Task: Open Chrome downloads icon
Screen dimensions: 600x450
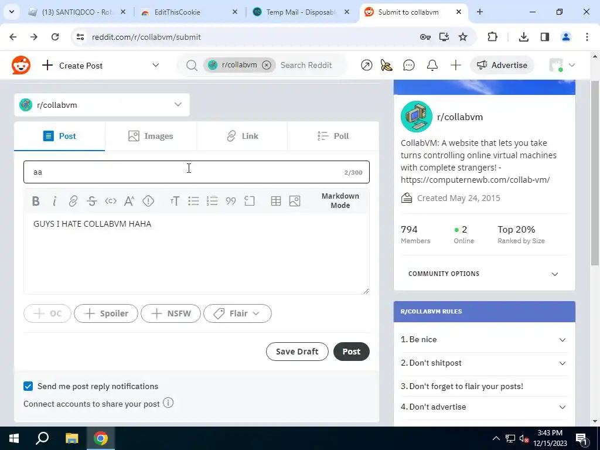Action: click(523, 37)
